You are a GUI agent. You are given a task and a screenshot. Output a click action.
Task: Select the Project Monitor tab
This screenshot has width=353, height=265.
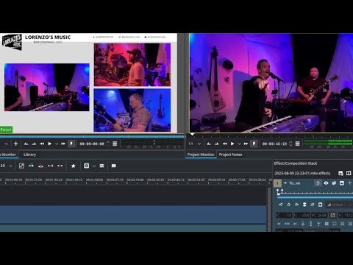pos(201,155)
